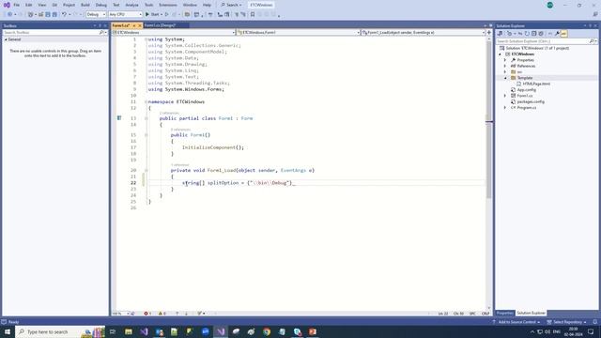This screenshot has height=338, width=601.
Task: Open the Edit menu
Action: pyautogui.click(x=29, y=5)
